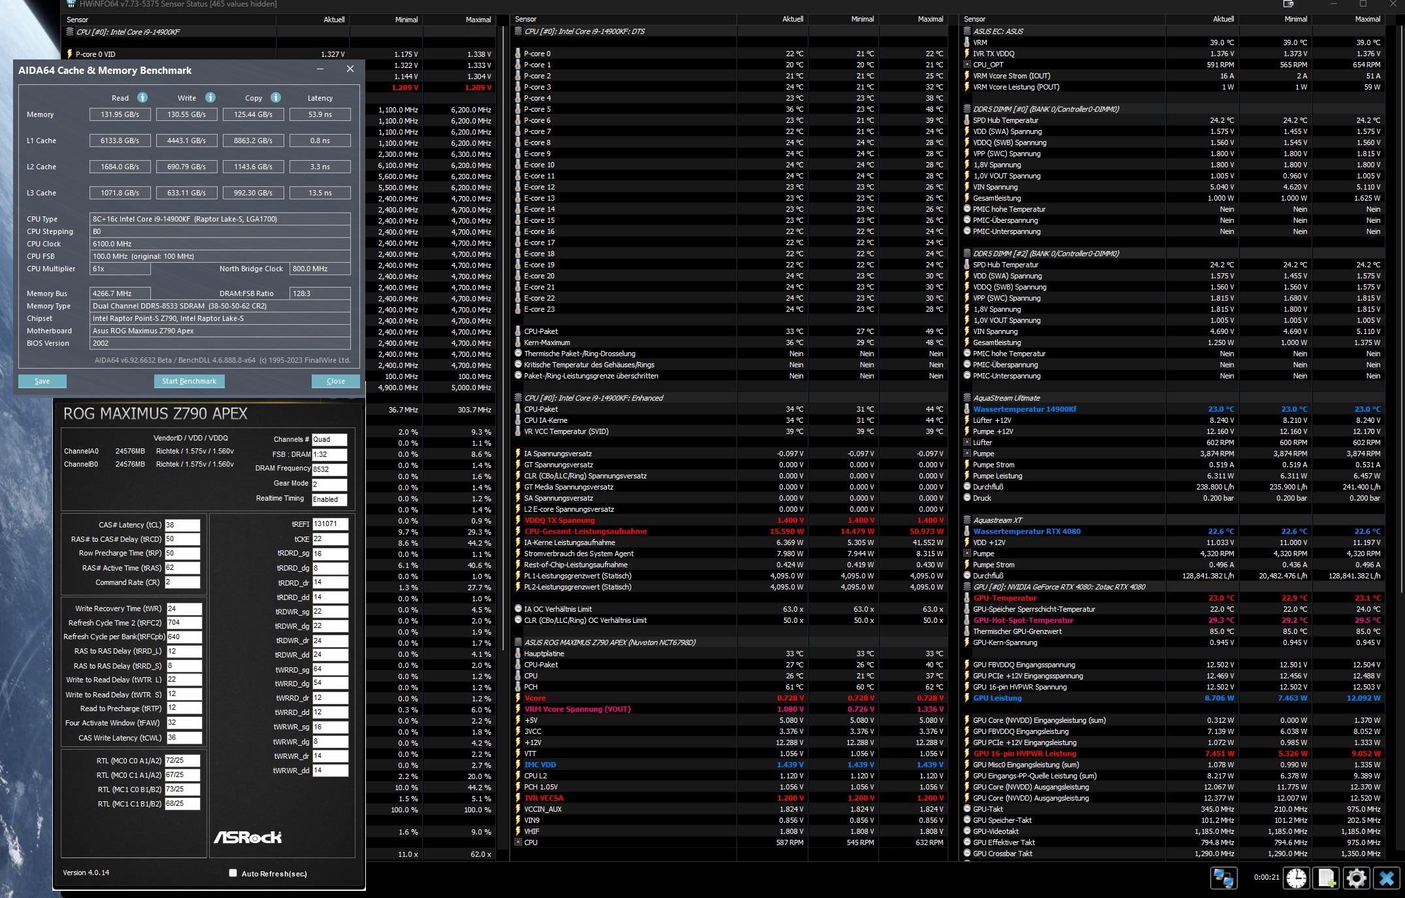The height and width of the screenshot is (898, 1405).
Task: Click lightning icon of P-core 0 VID row
Action: [70, 54]
